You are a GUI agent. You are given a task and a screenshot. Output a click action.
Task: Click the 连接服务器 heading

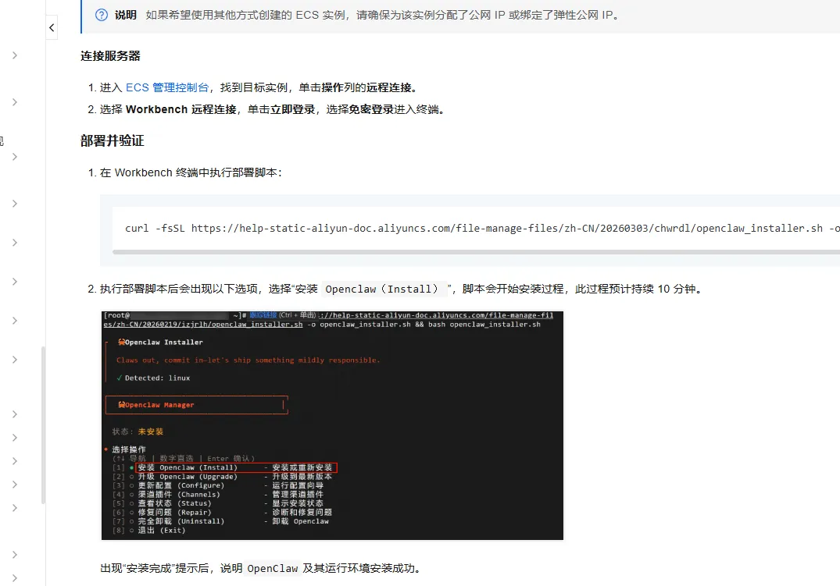tap(110, 56)
